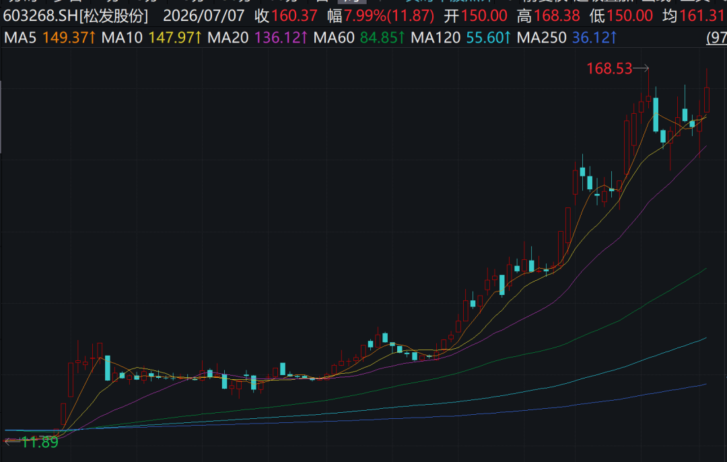Click the MA120 indicator label
This screenshot has width=727, height=462.
[436, 38]
